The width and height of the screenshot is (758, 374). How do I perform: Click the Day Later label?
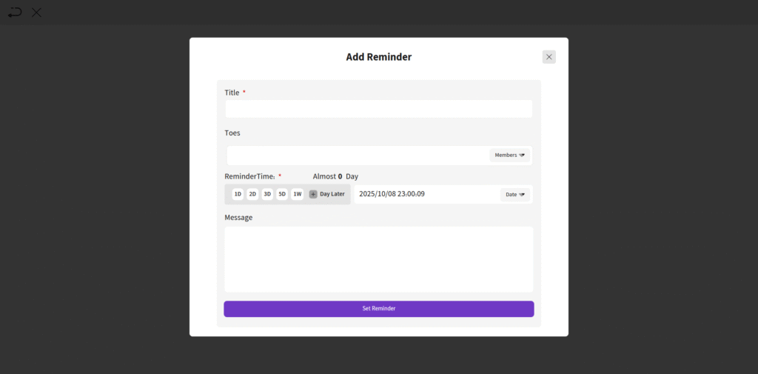tap(332, 194)
